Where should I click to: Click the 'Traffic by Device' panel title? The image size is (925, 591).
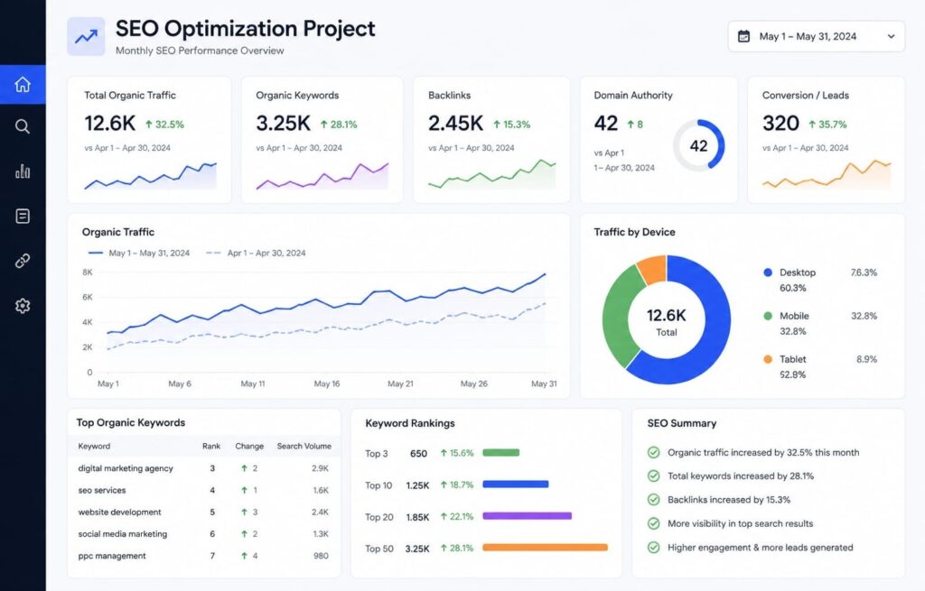[x=635, y=232]
